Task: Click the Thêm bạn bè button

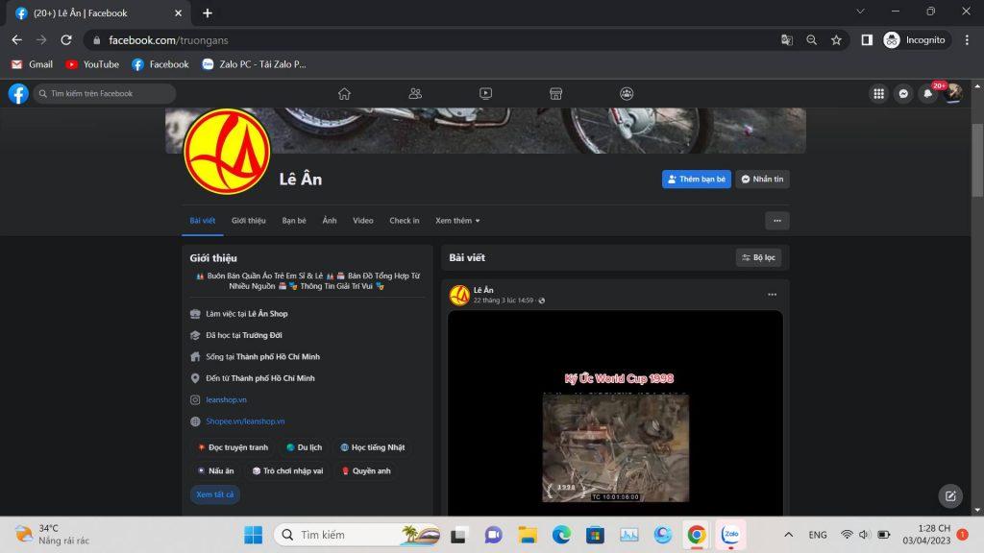Action: (697, 180)
